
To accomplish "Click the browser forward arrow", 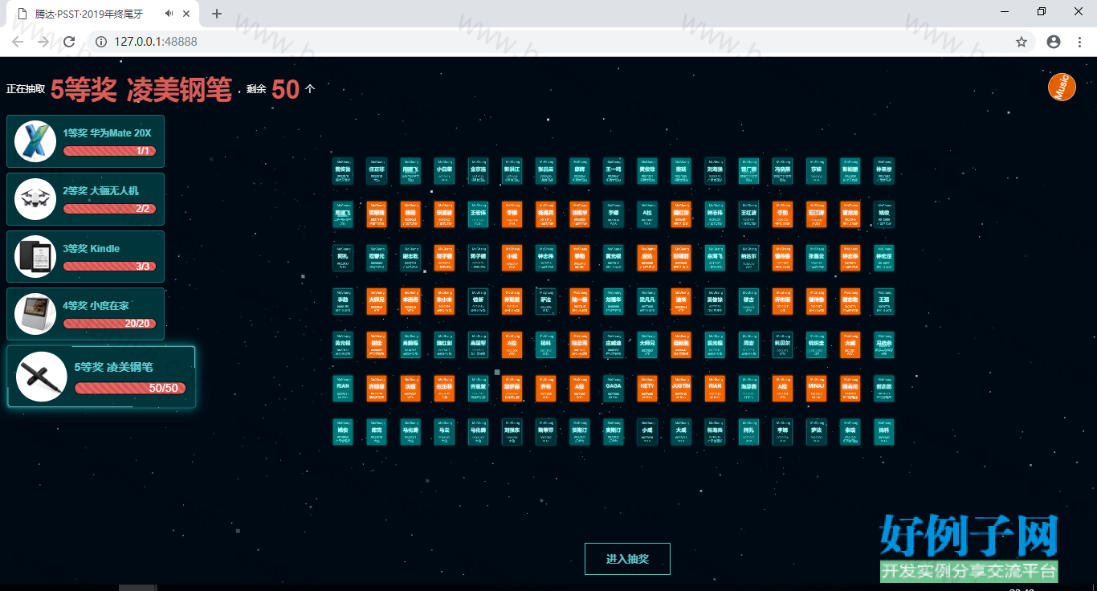I will coord(43,42).
